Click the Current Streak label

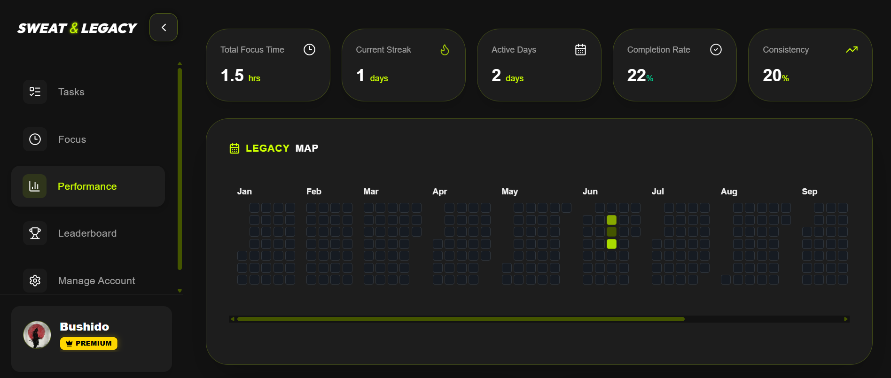383,49
